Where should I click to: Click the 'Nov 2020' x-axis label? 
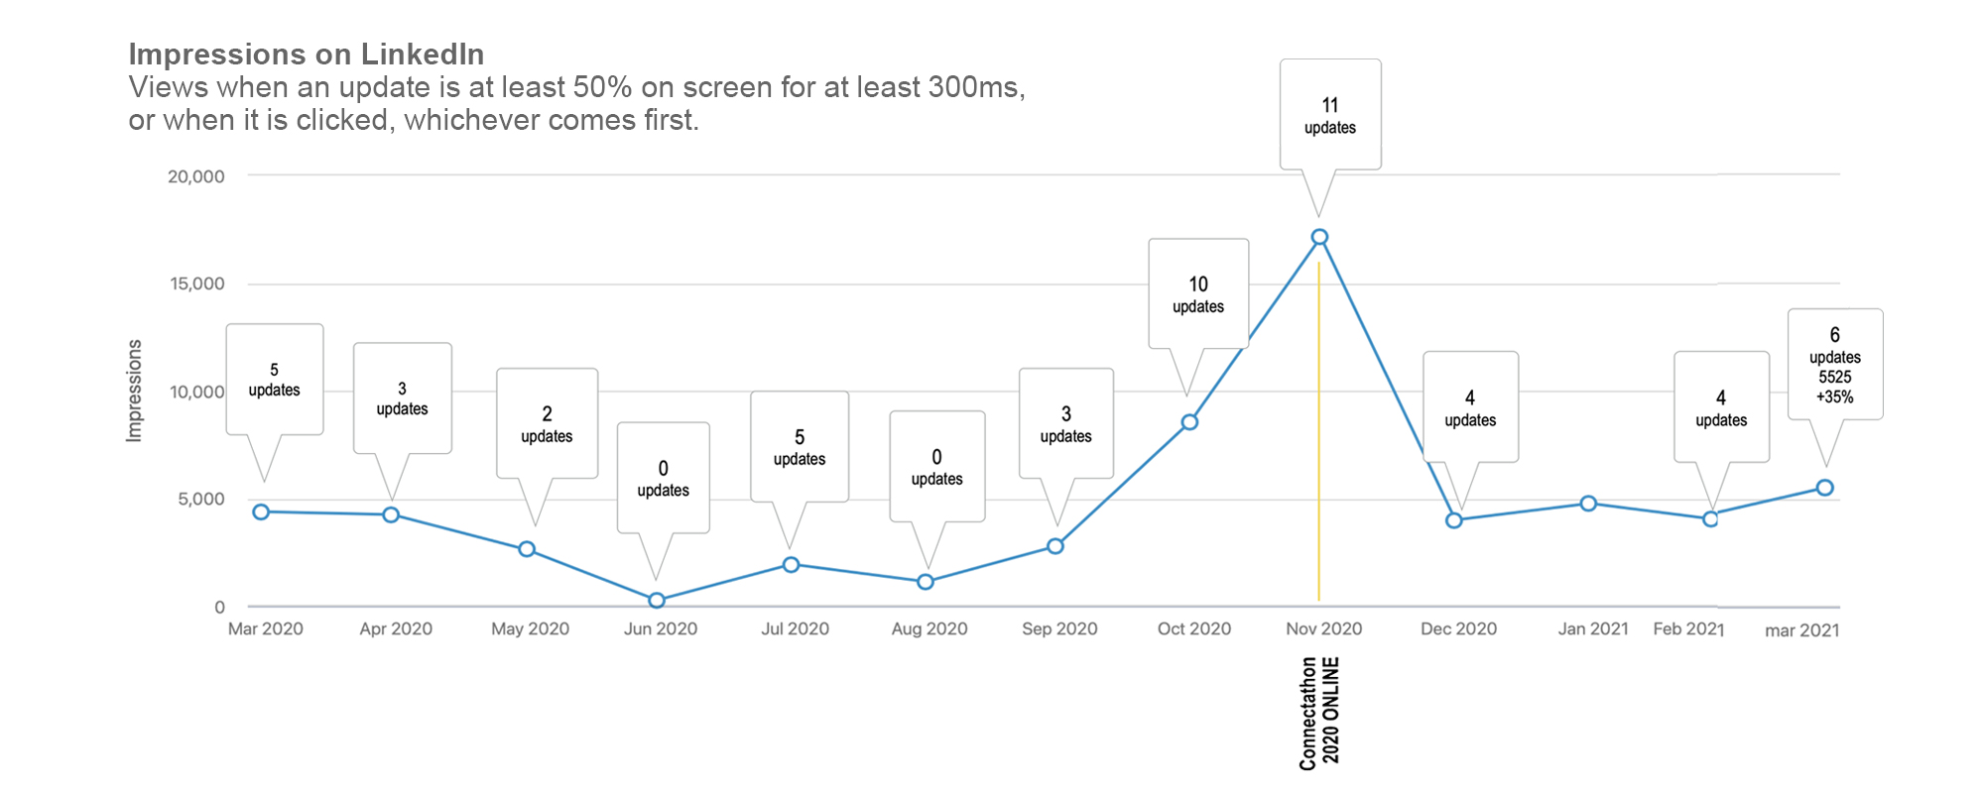coord(1323,628)
